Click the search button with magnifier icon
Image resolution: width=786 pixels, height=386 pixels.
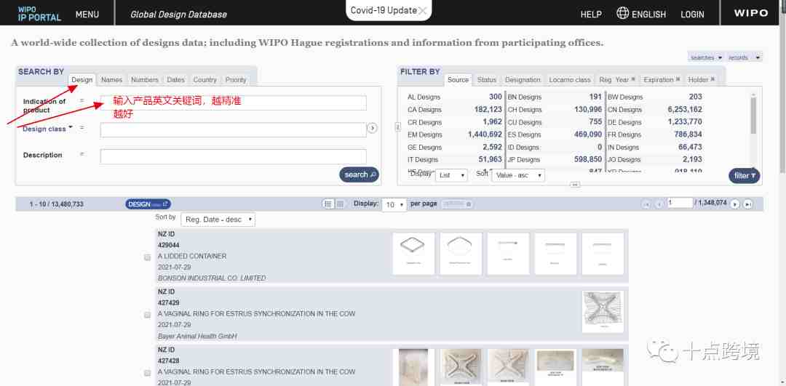[359, 174]
